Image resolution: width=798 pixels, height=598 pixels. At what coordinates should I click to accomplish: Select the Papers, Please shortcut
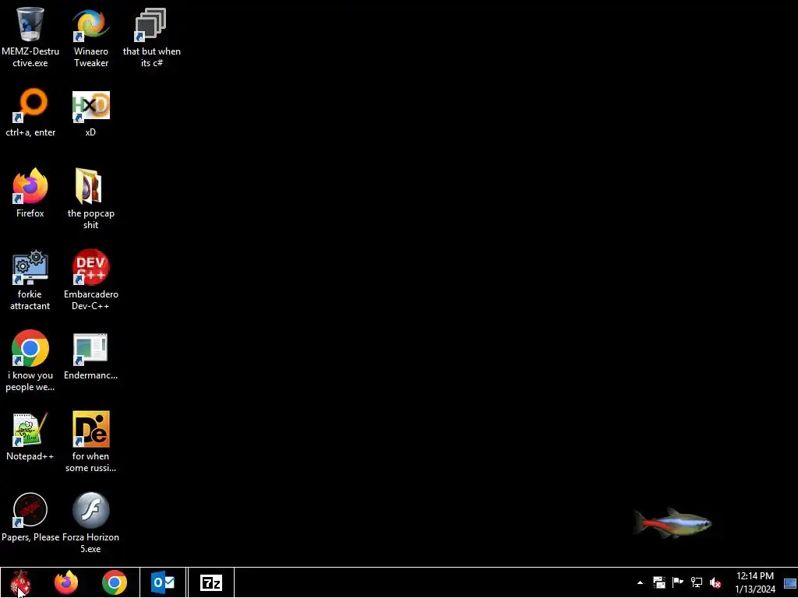point(30,509)
